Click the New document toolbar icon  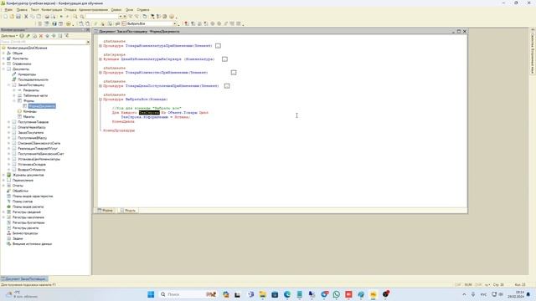[5, 17]
